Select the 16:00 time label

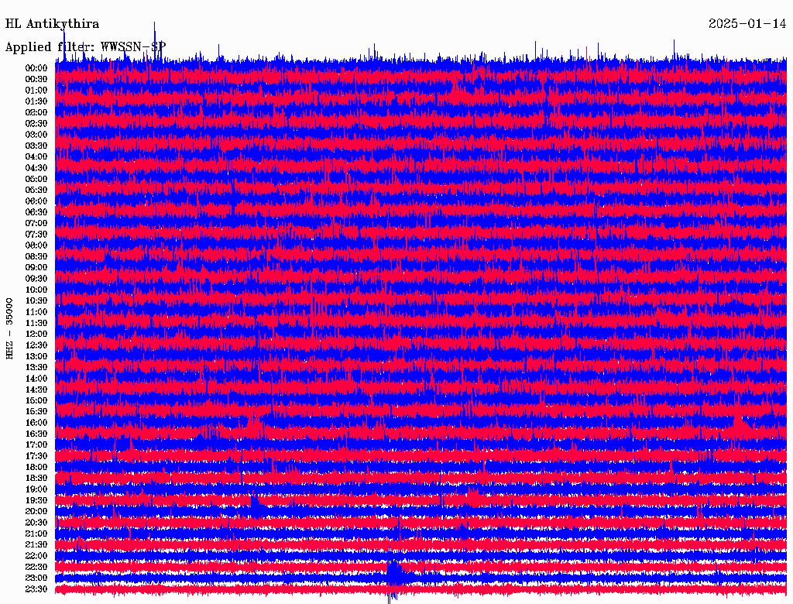tap(36, 423)
